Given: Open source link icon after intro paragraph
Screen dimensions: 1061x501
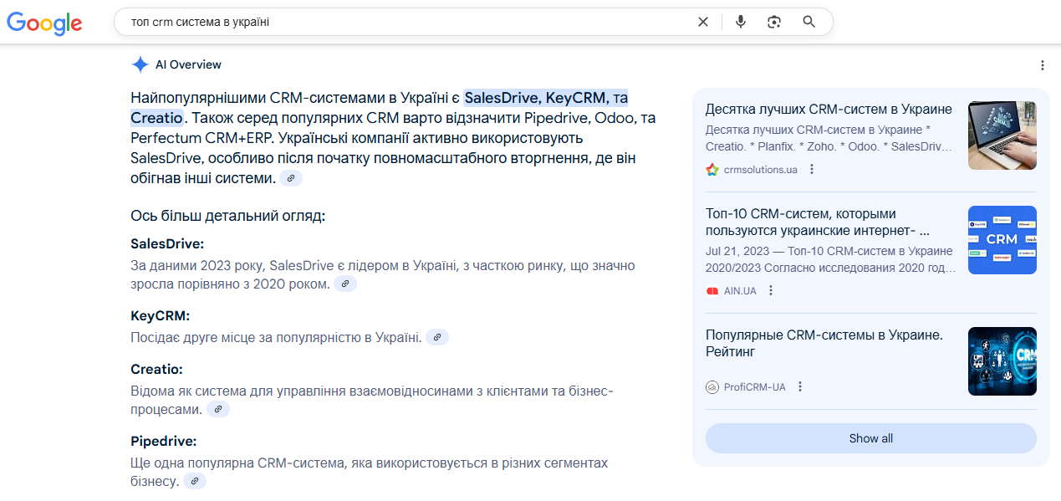Looking at the screenshot, I should click(291, 178).
